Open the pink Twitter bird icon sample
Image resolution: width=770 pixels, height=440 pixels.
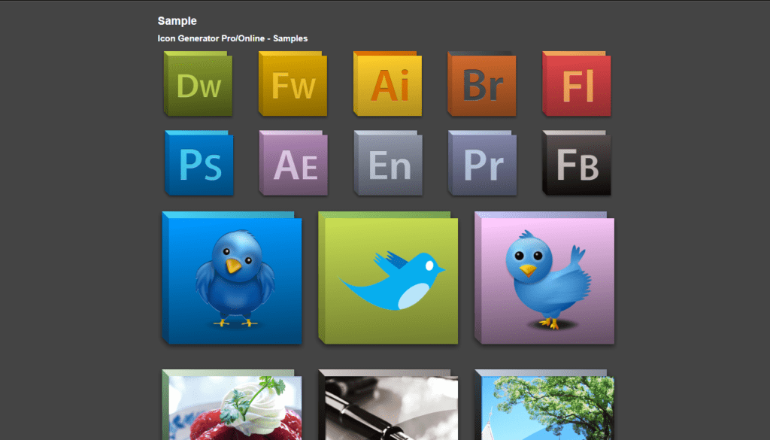(543, 278)
